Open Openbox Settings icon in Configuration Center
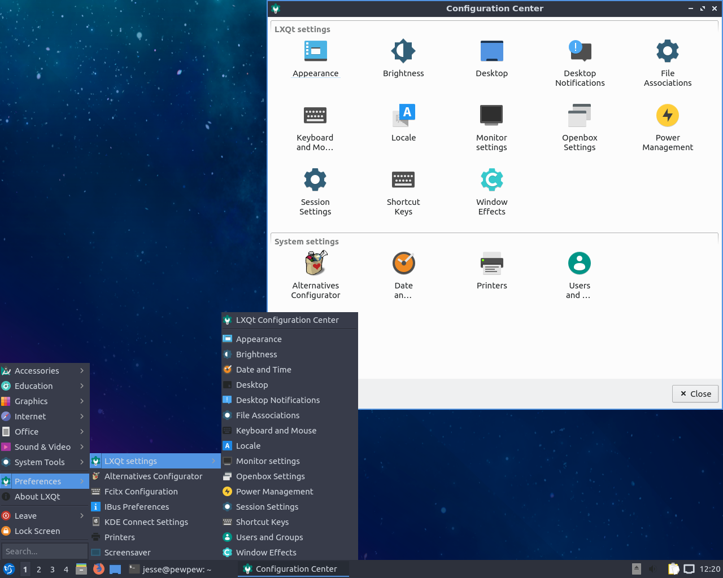Screen dimensions: 723x578 pos(580,115)
